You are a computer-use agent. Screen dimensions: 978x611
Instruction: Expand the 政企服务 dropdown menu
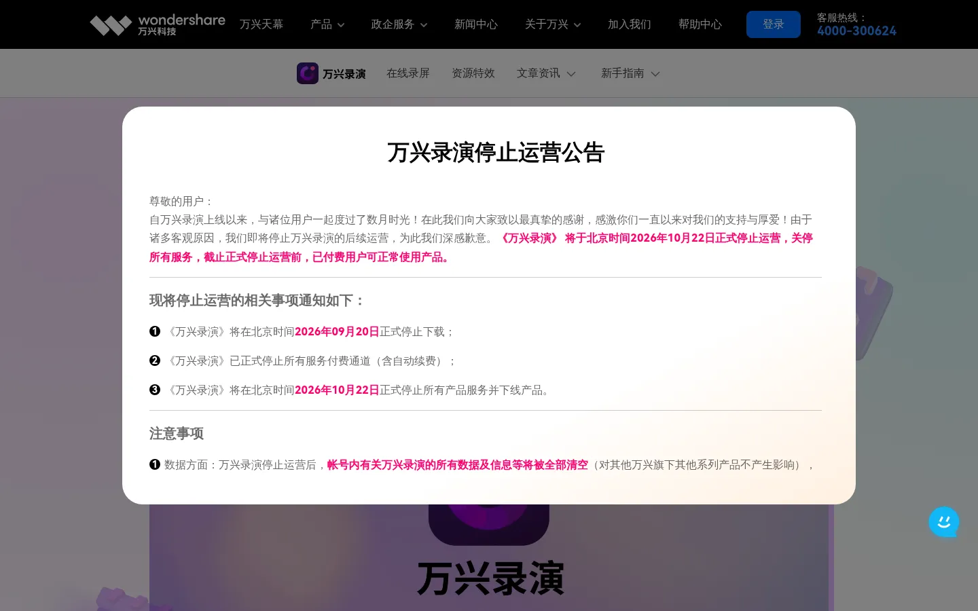click(399, 24)
